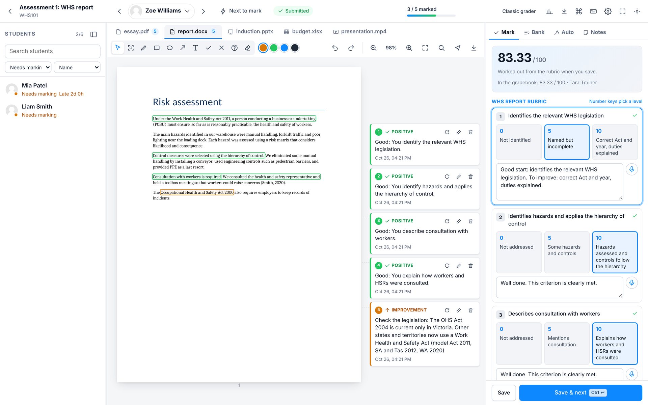Switch to Classic grader

coord(519,11)
